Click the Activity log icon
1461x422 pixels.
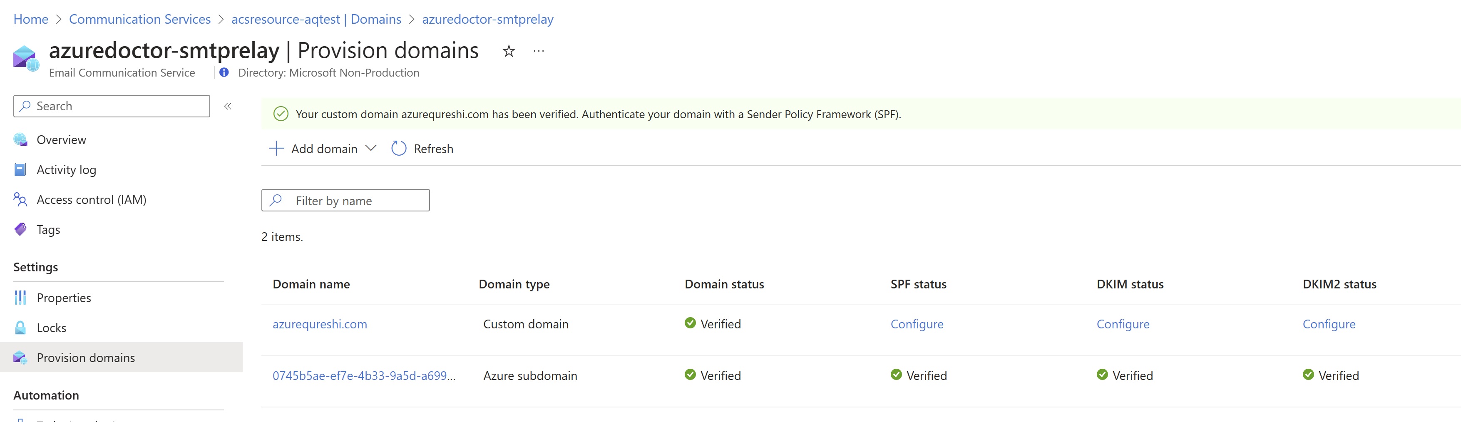[20, 170]
